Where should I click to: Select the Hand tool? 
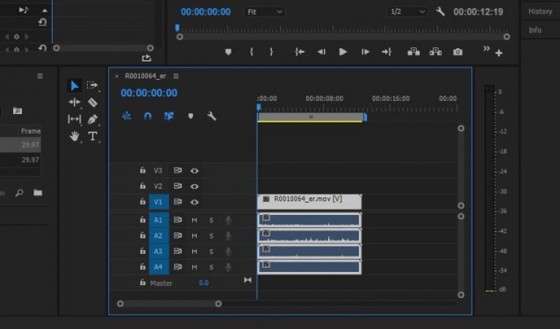(75, 136)
